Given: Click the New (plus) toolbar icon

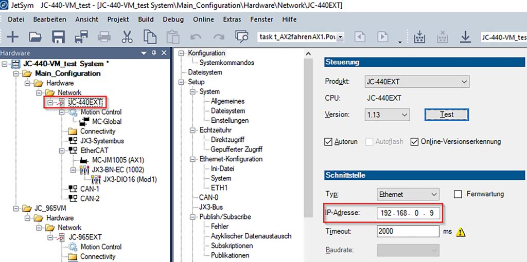Looking at the screenshot, I should (13, 36).
